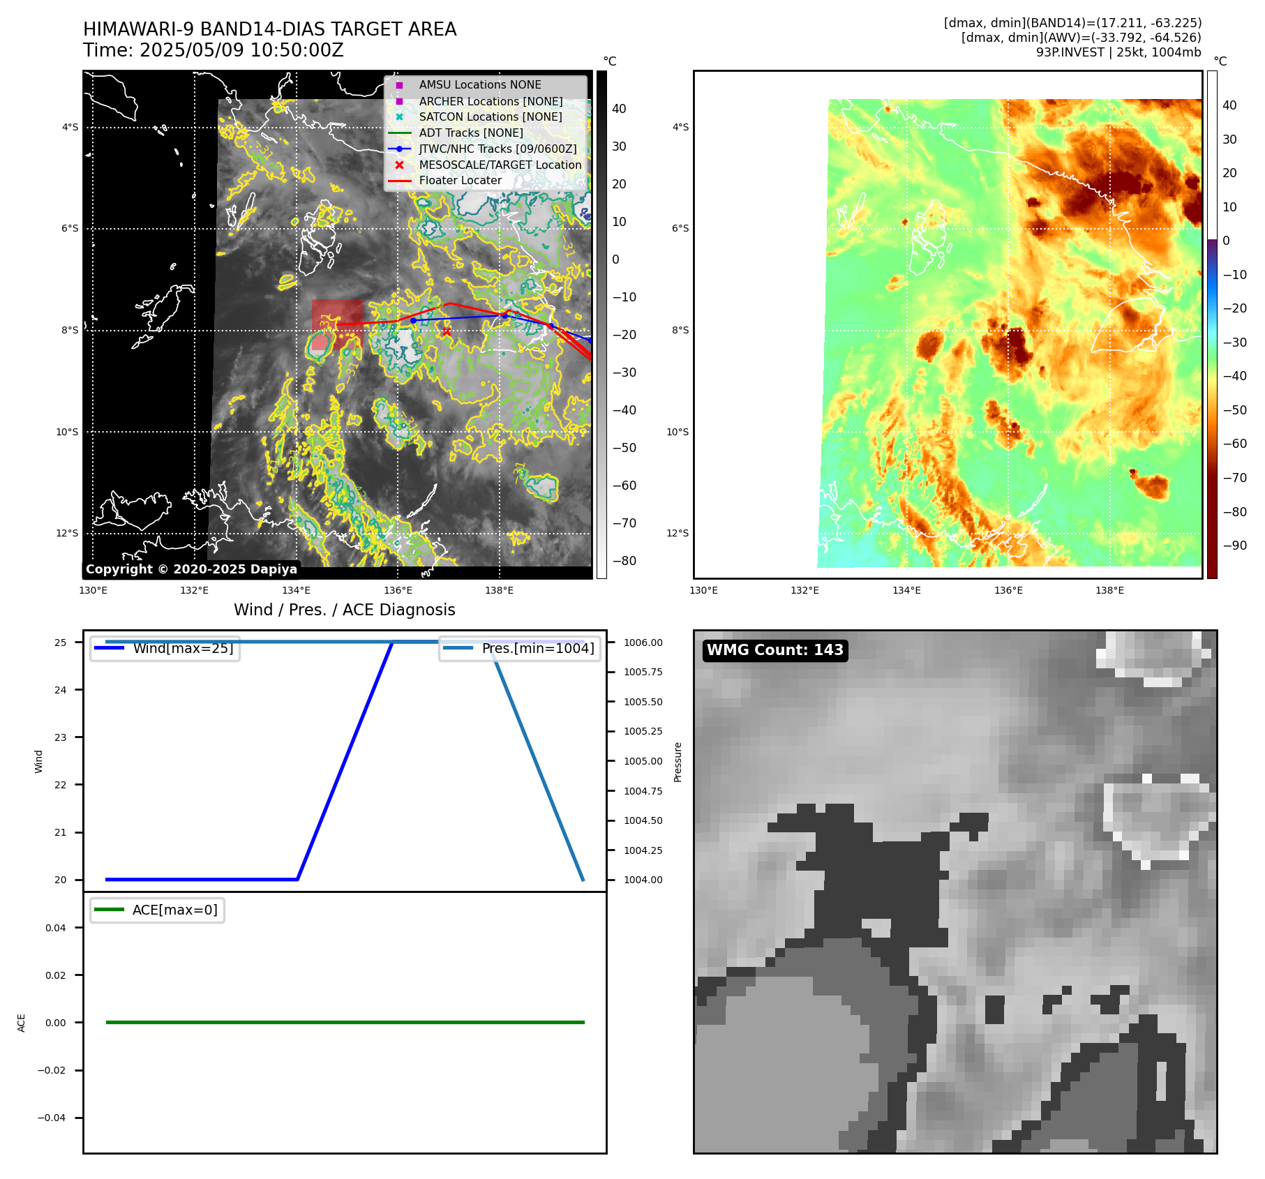Viewport: 1265px width, 1179px height.
Task: Click the 12°S latitude label beside the right map
Action: coord(678,533)
